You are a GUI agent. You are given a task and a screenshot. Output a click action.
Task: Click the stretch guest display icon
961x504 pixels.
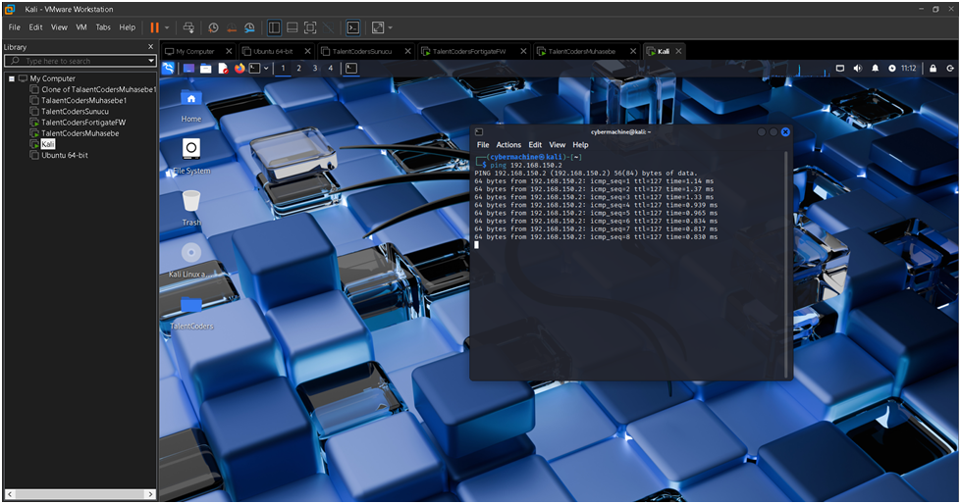click(x=378, y=27)
